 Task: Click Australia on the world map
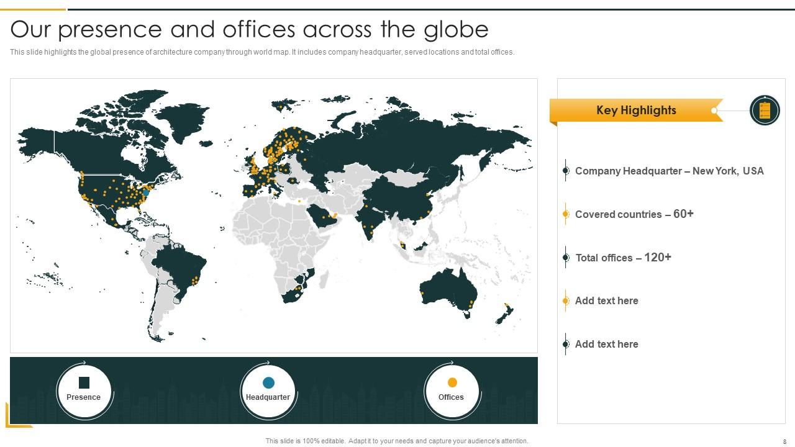coord(447,291)
